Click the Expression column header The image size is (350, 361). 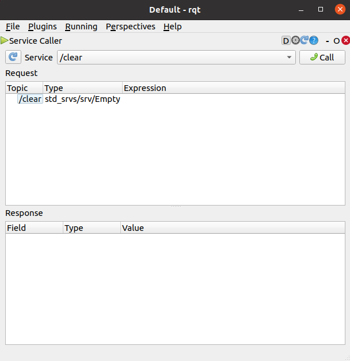[x=234, y=88]
